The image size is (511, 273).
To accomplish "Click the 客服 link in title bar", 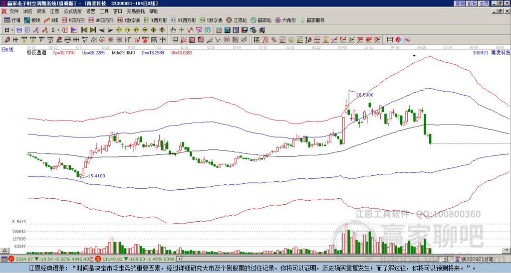I will (x=460, y=3).
